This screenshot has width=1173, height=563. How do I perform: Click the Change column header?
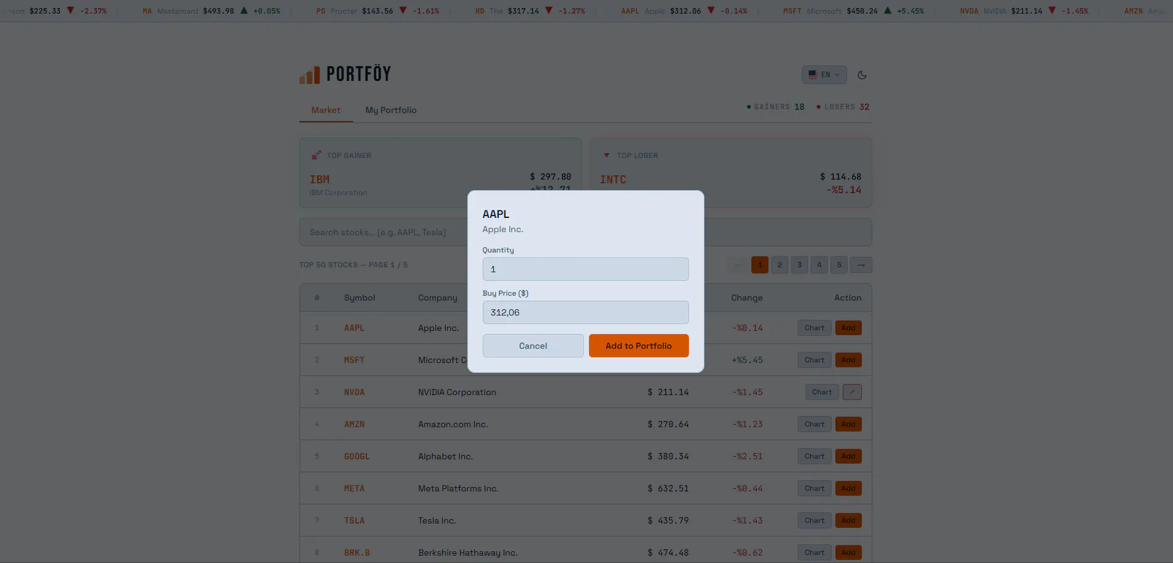click(x=747, y=298)
